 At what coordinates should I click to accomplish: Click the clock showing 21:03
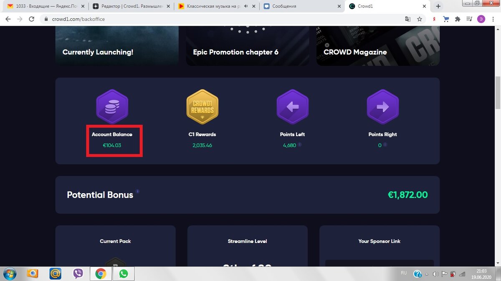[x=481, y=271]
